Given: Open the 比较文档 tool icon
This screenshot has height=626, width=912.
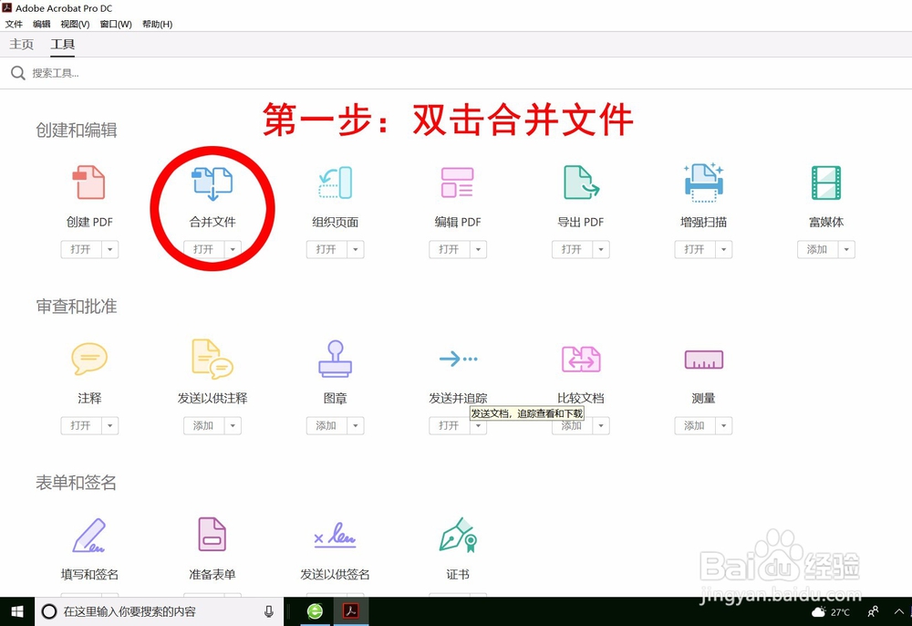Looking at the screenshot, I should [580, 360].
